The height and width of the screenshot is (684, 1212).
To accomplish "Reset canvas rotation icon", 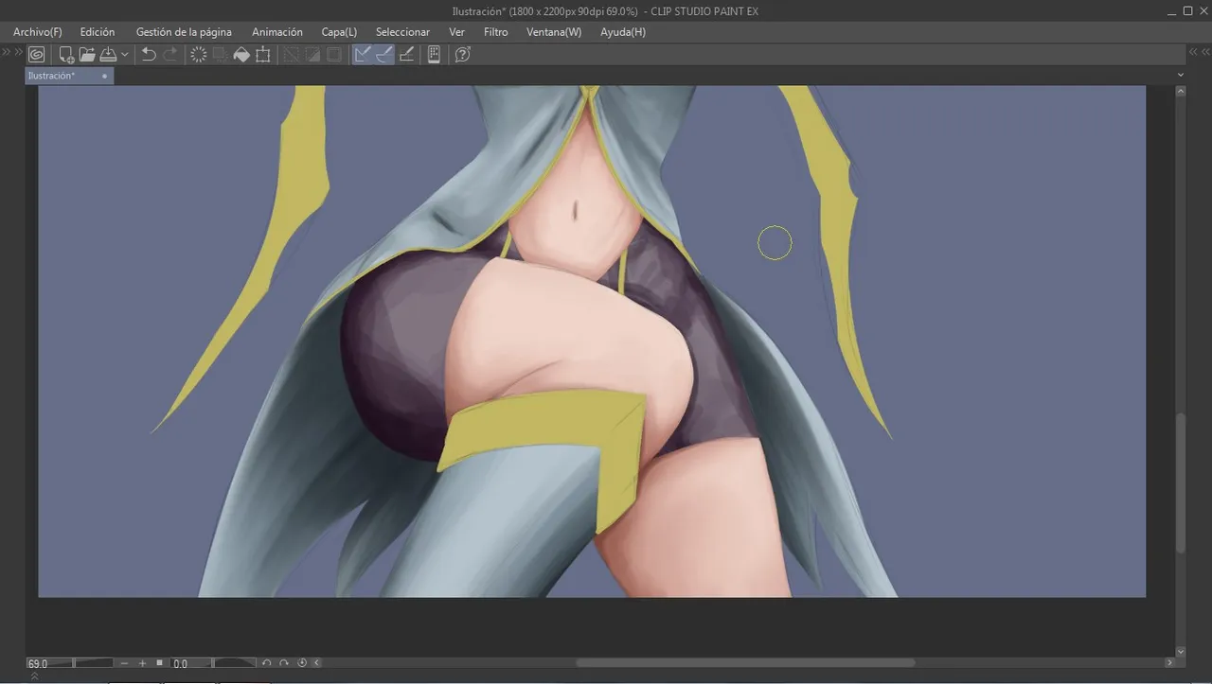I will [x=302, y=663].
